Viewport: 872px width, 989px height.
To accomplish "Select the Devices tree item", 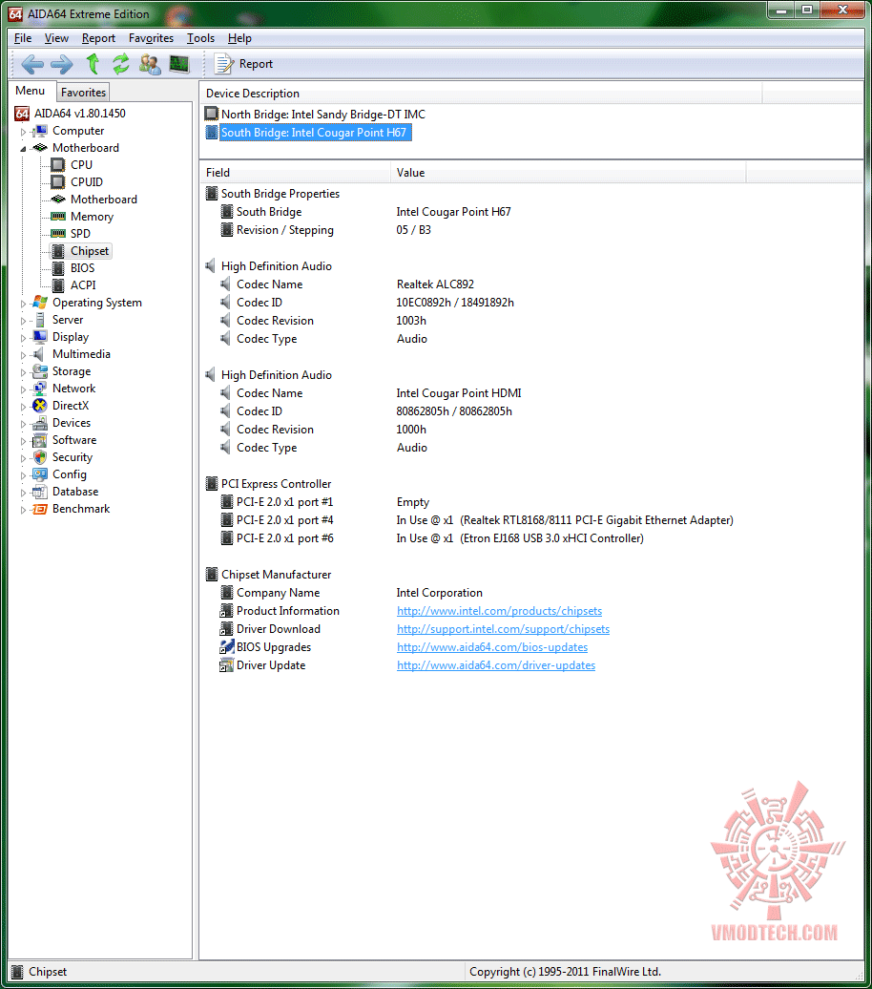I will pyautogui.click(x=72, y=423).
